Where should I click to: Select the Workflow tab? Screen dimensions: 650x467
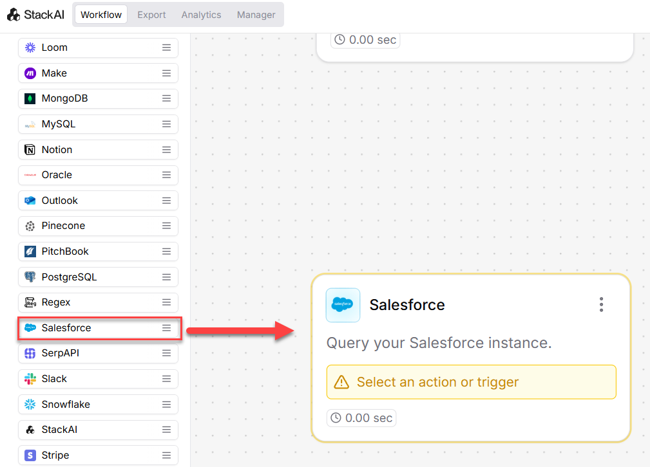(101, 15)
